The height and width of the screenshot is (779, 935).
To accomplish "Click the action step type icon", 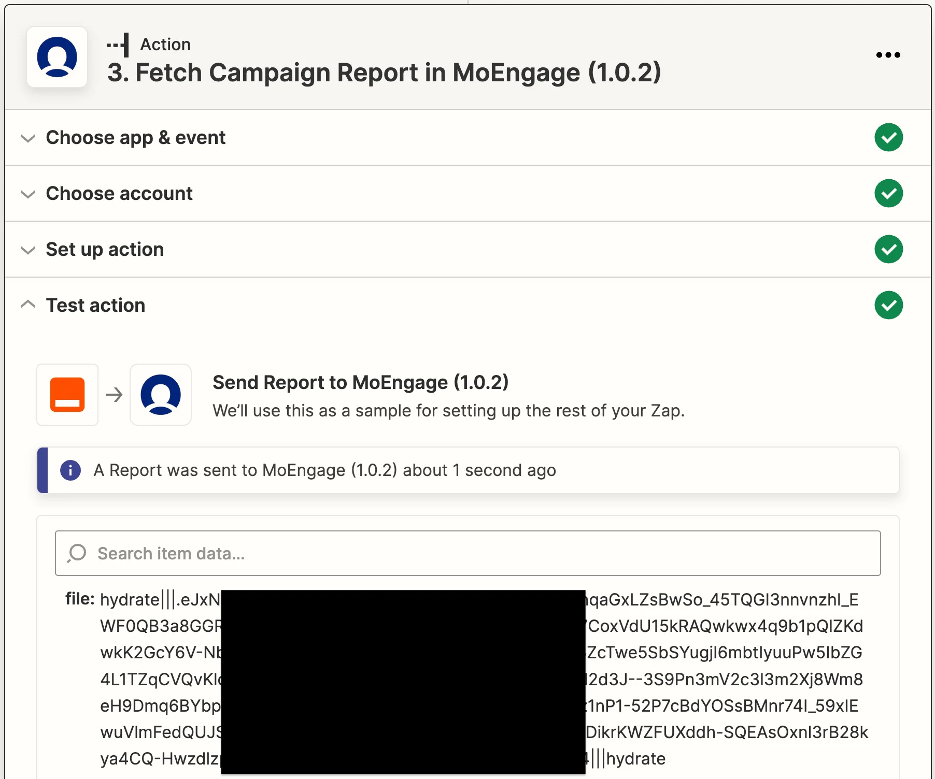I will pos(118,45).
